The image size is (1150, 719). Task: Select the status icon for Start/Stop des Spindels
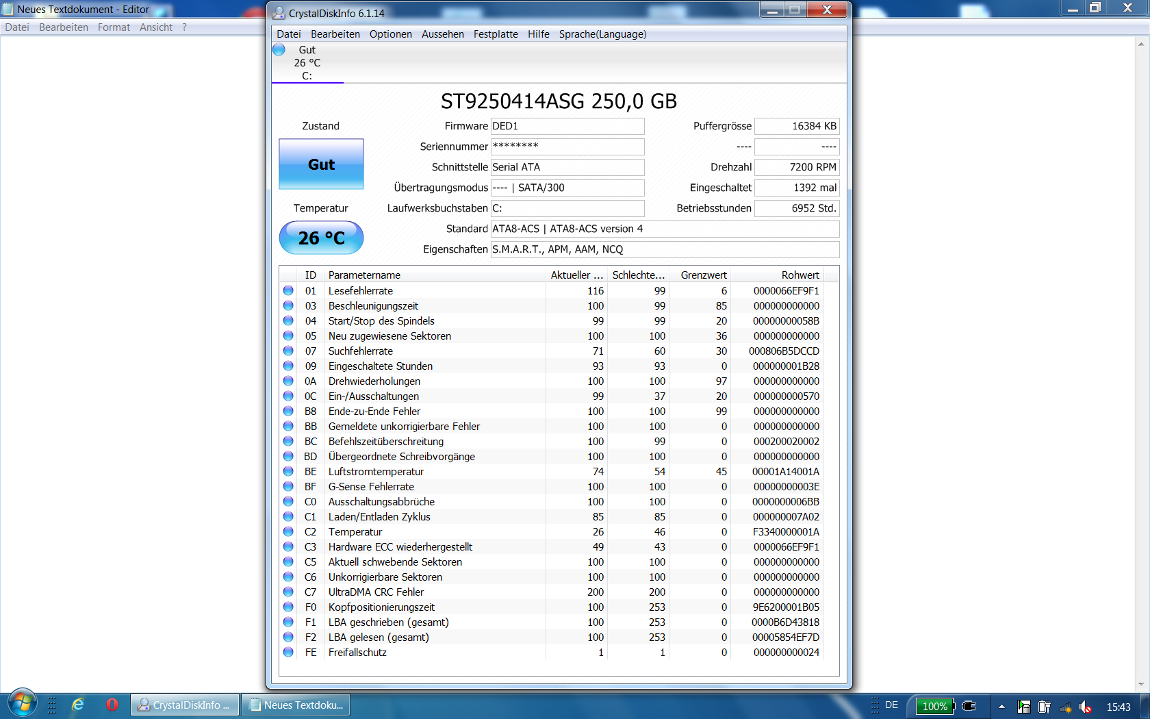[288, 320]
